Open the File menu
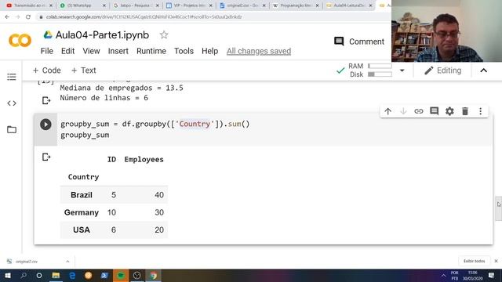 click(47, 51)
